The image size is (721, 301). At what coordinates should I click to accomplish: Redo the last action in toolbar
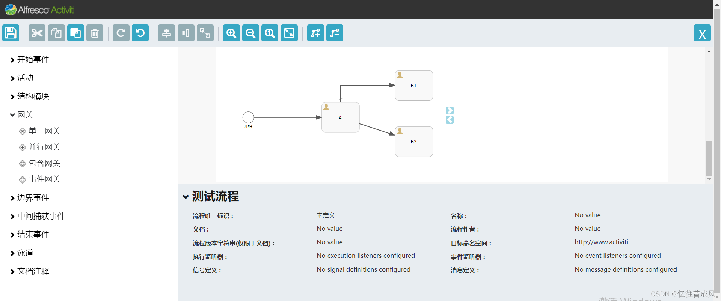pyautogui.click(x=121, y=33)
